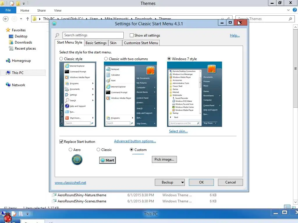Image resolution: width=298 pixels, height=223 pixels.
Task: Click AeroRoundShiny-Scenes.theme file icon
Action: [x=54, y=201]
